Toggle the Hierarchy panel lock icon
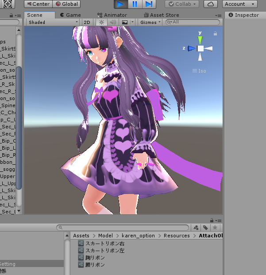Viewport: 266px width, 275px height. click(11, 15)
